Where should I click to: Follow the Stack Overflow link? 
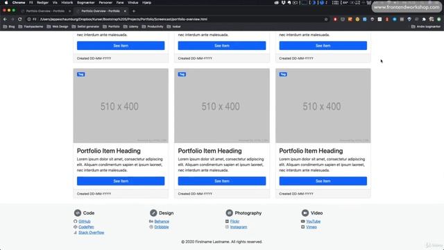pos(91,233)
